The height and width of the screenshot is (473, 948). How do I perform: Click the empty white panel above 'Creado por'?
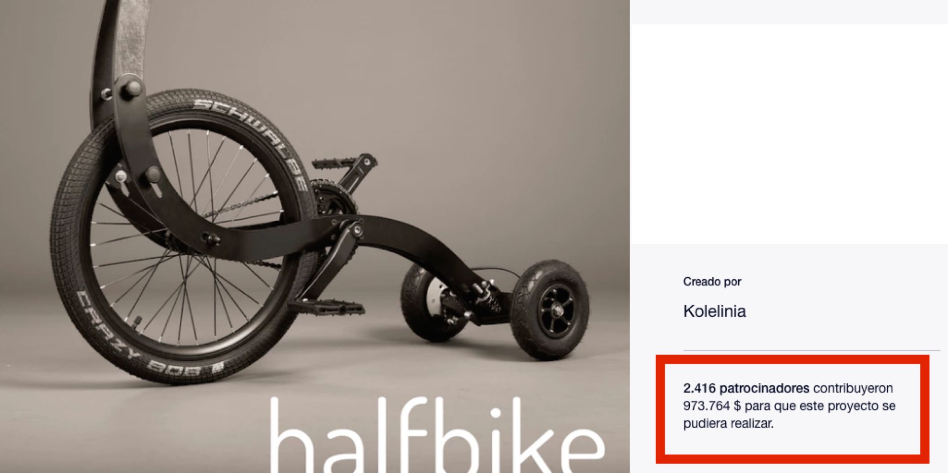789,134
